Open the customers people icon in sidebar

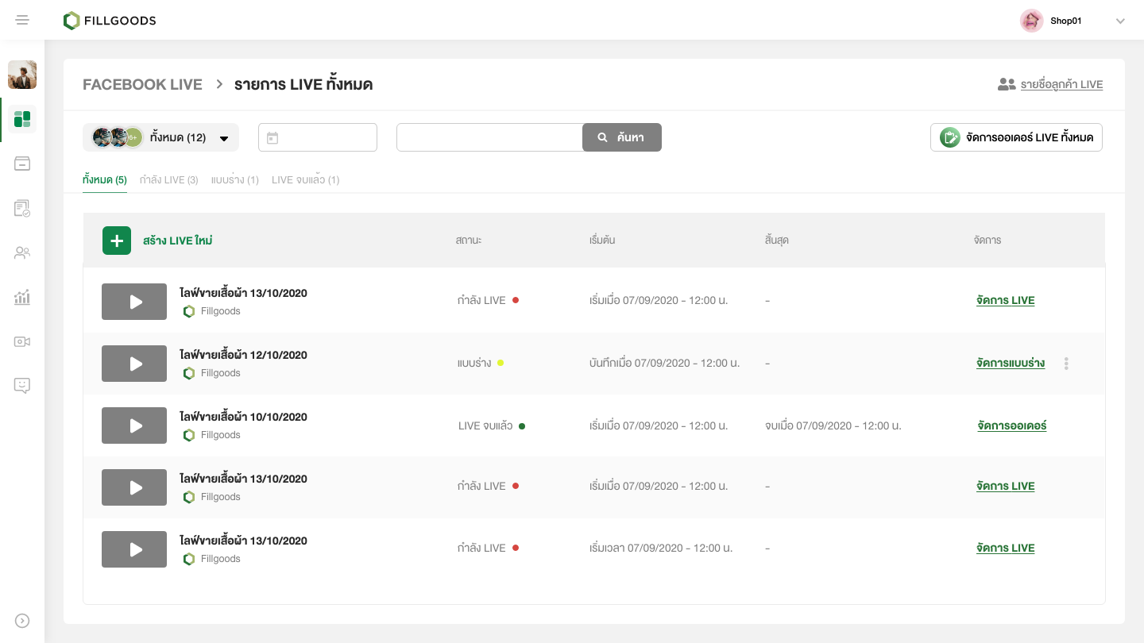pos(22,252)
